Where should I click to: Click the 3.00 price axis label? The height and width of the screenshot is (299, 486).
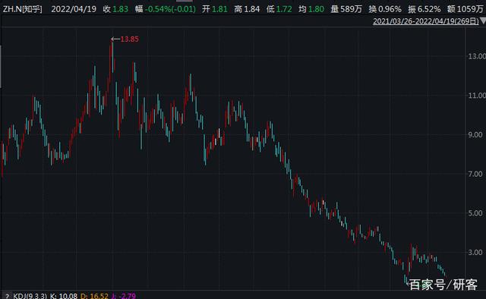pos(475,252)
